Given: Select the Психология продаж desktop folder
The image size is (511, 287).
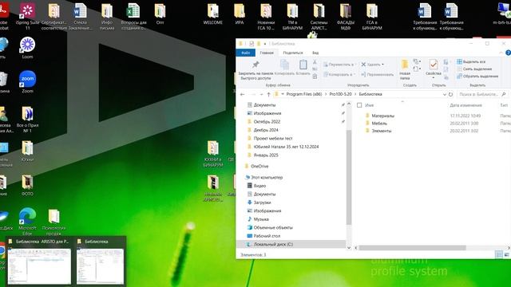Looking at the screenshot, I should tap(53, 222).
